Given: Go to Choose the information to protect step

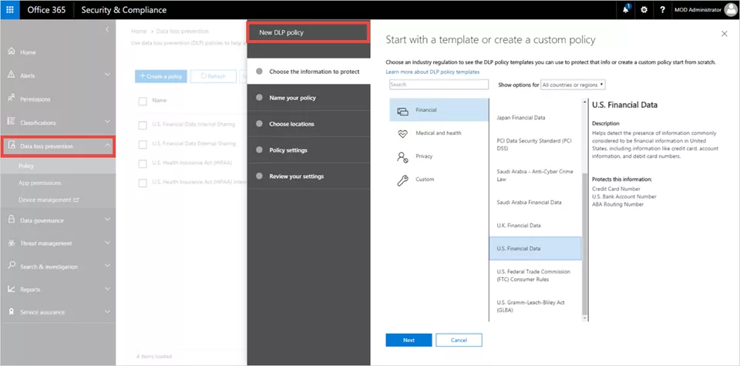Looking at the screenshot, I should [x=308, y=72].
